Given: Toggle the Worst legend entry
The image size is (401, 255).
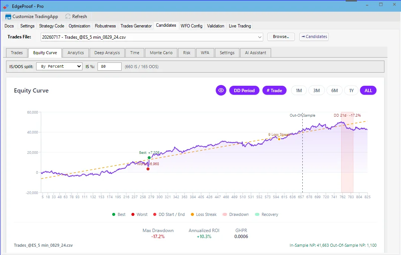Looking at the screenshot, I should (x=139, y=214).
